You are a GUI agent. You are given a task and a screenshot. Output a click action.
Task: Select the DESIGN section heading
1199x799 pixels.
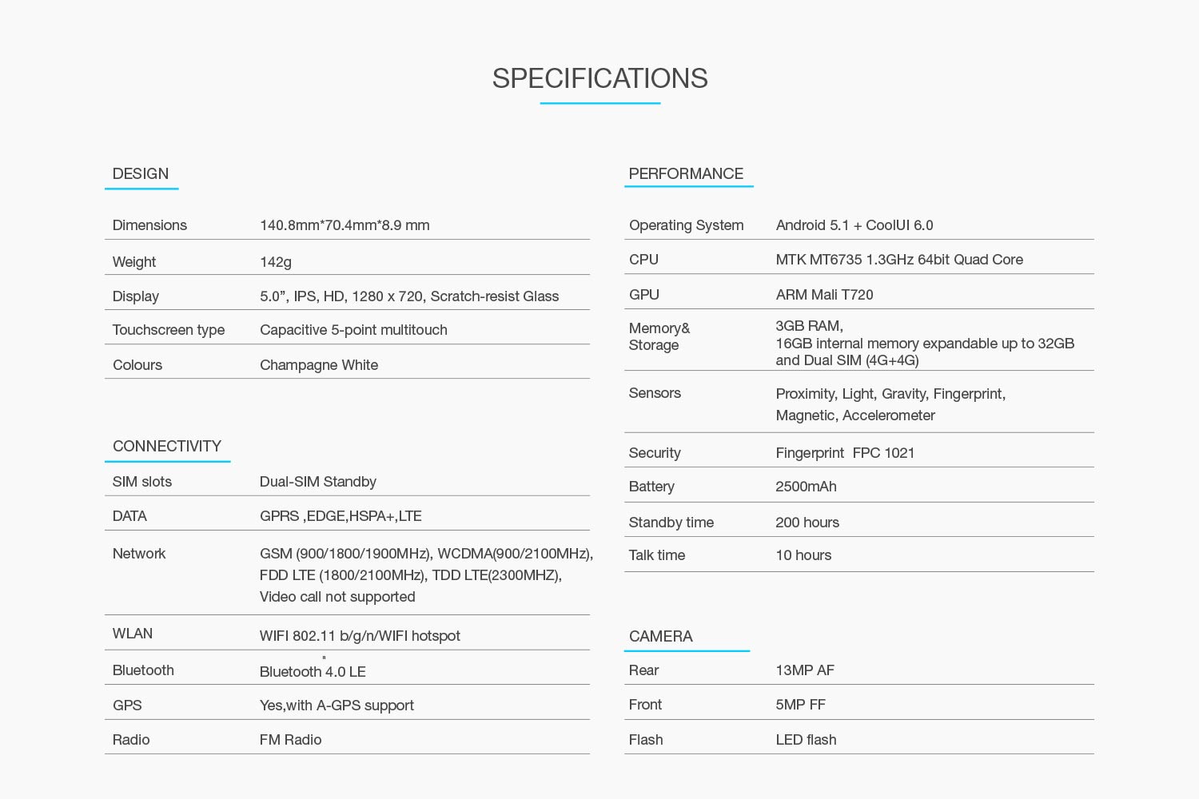point(141,174)
